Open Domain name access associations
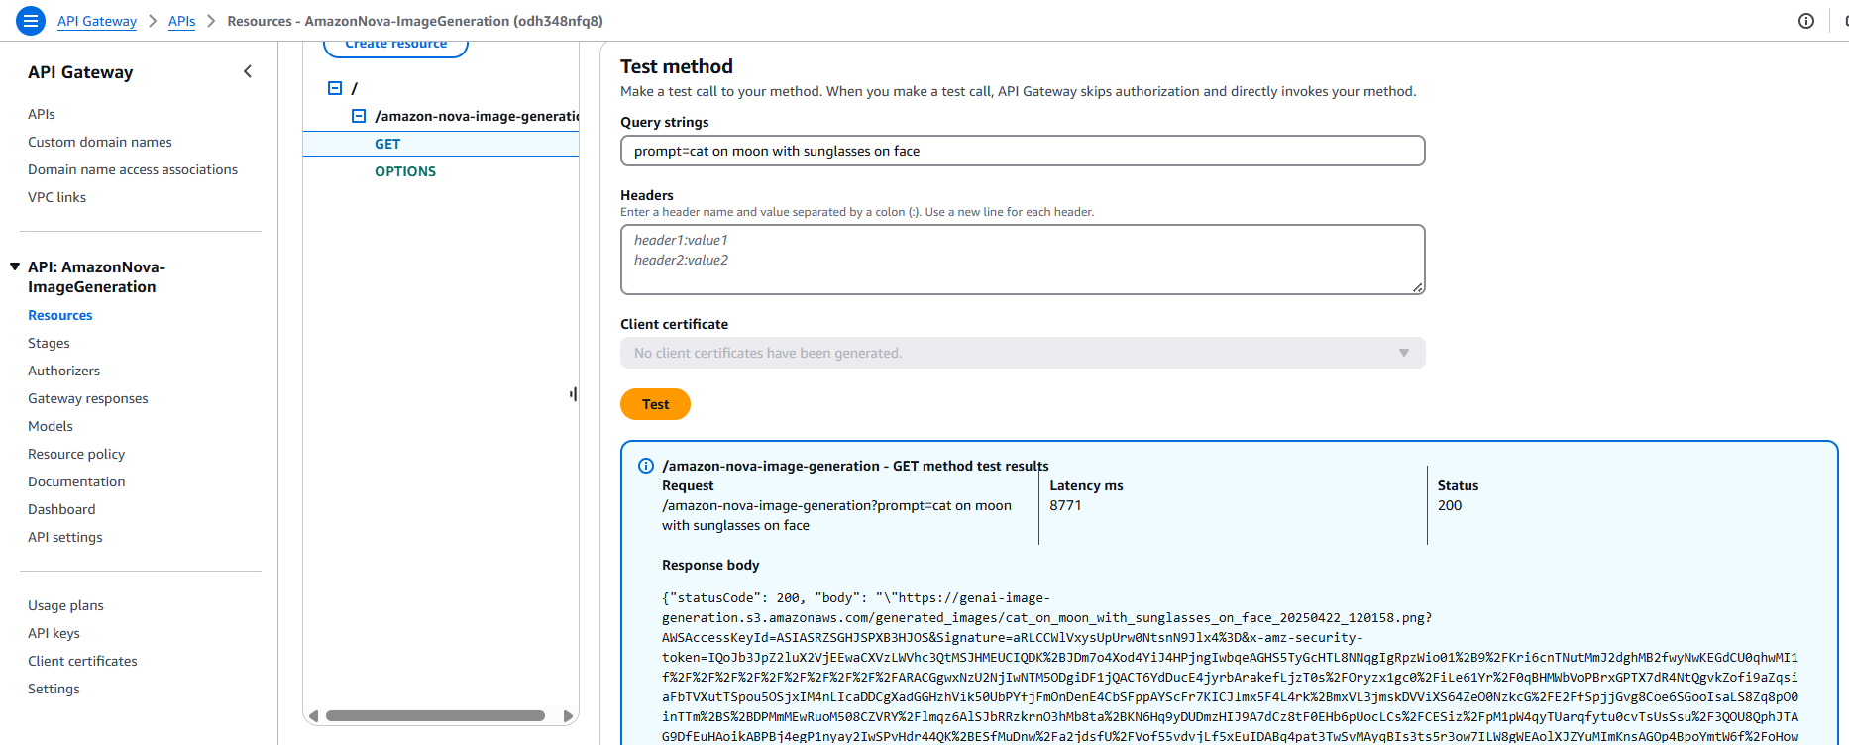The width and height of the screenshot is (1849, 745). 133,169
